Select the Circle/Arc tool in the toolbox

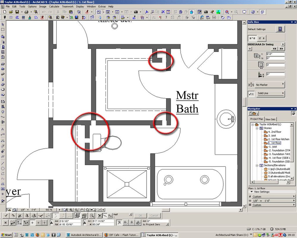(3, 168)
